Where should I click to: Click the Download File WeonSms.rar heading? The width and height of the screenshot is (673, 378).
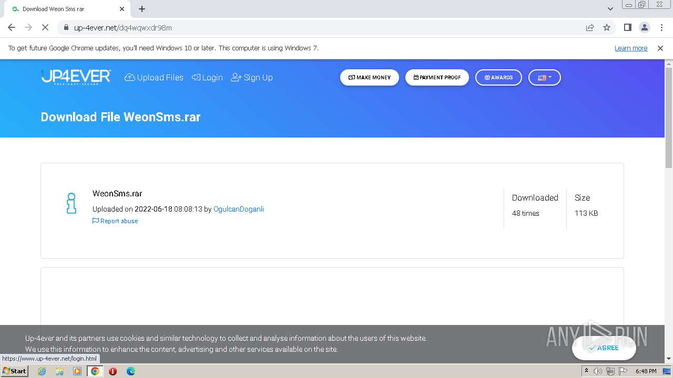pos(120,117)
